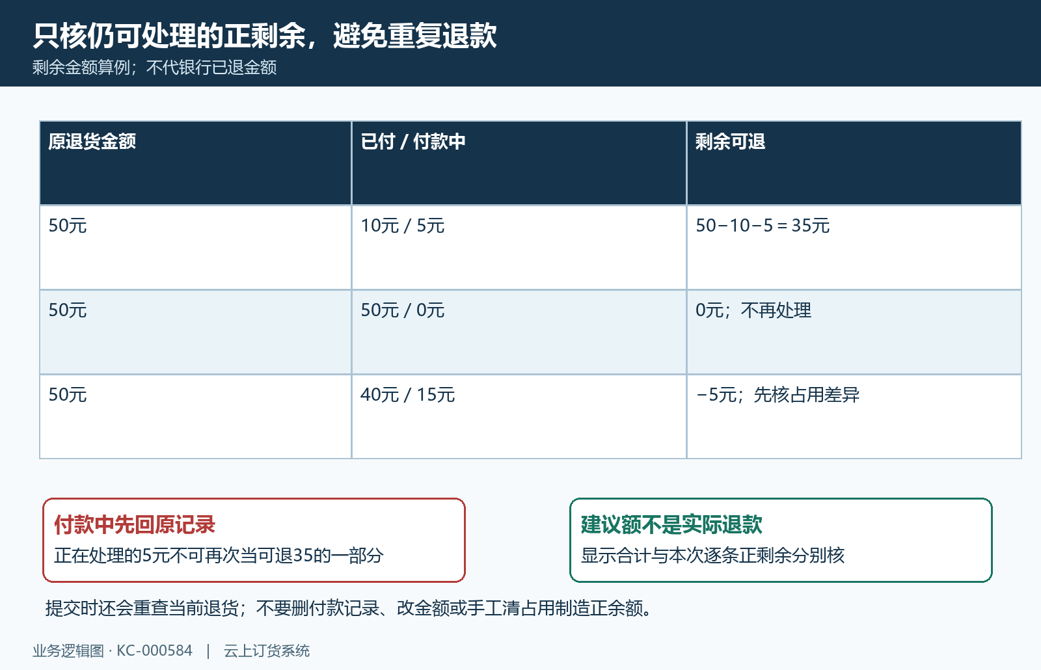Click the subtitle 剩余金额算例；不代银行已退金额
This screenshot has height=670, width=1041.
155,68
